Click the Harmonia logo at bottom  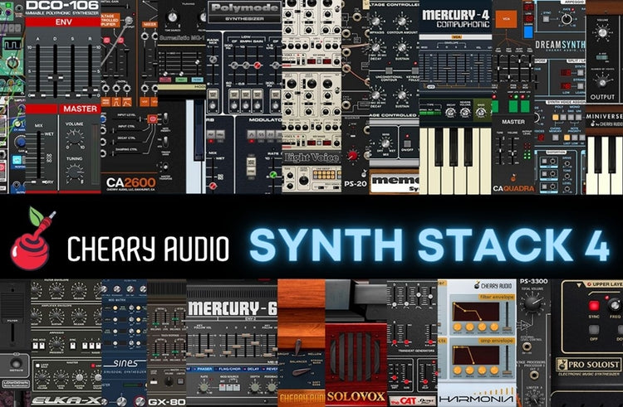pos(477,396)
